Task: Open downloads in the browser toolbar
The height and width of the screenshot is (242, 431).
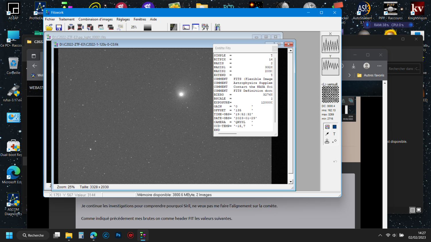Action: [x=353, y=66]
